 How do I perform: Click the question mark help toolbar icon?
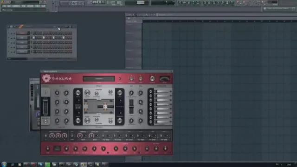232,3
